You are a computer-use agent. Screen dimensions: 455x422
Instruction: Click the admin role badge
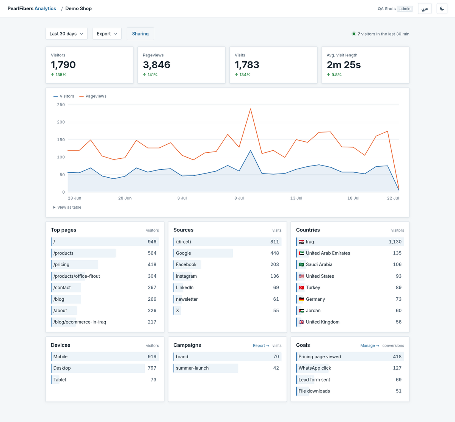pos(405,9)
